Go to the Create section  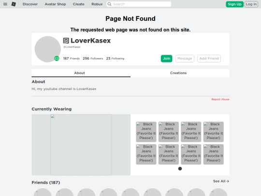[x=79, y=4]
